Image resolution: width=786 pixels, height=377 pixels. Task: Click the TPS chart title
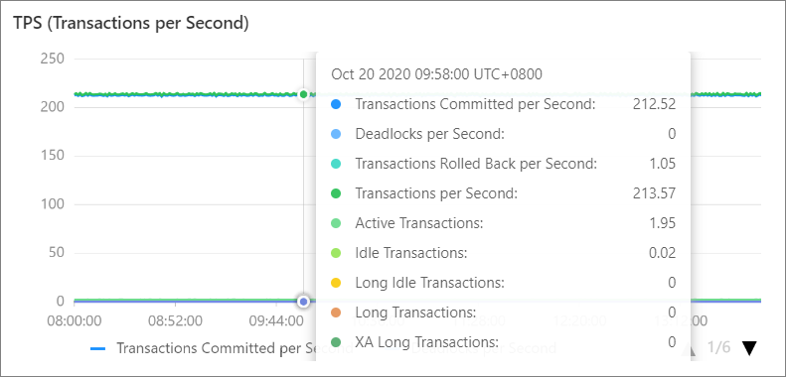pos(131,24)
